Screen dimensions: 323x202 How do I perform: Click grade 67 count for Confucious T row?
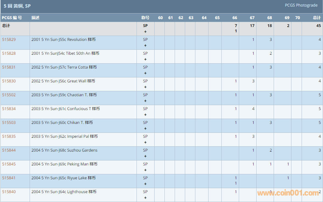[x=253, y=109]
